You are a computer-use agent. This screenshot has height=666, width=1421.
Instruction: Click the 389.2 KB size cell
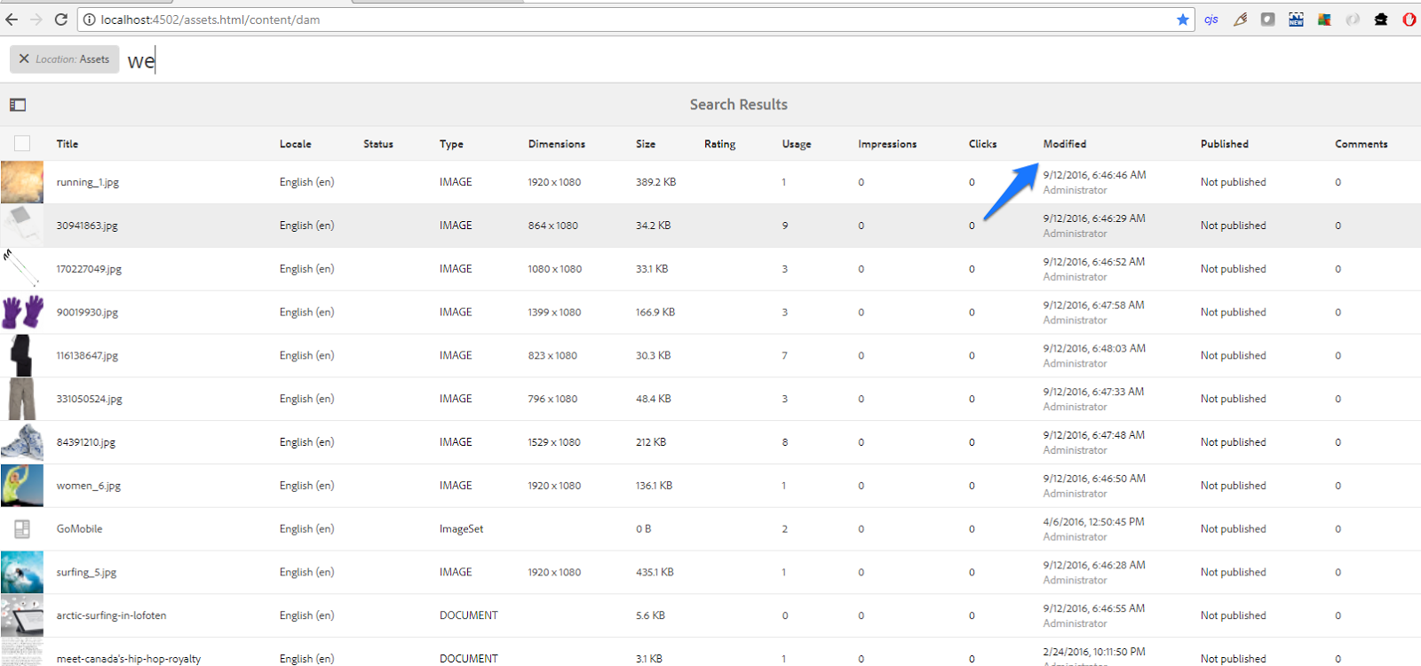point(656,182)
